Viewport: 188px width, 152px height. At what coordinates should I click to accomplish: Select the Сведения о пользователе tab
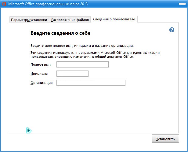tap(114, 19)
